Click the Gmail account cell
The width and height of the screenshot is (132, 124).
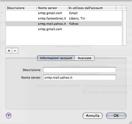pyautogui.click(x=73, y=13)
